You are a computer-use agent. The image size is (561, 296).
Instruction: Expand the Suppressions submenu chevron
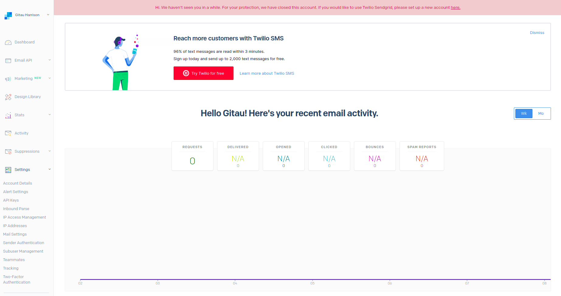pos(50,151)
